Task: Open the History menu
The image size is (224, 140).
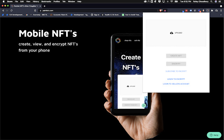Action: [x=36, y=1]
